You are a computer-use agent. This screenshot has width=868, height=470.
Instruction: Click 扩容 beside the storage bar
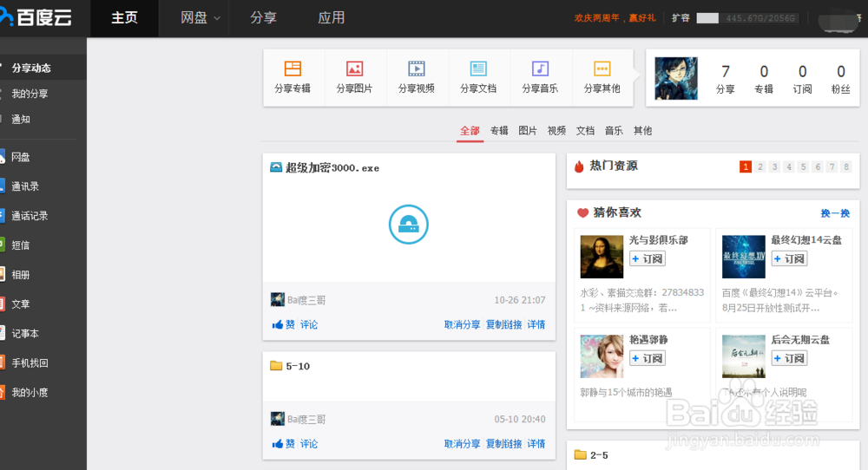[x=681, y=17]
